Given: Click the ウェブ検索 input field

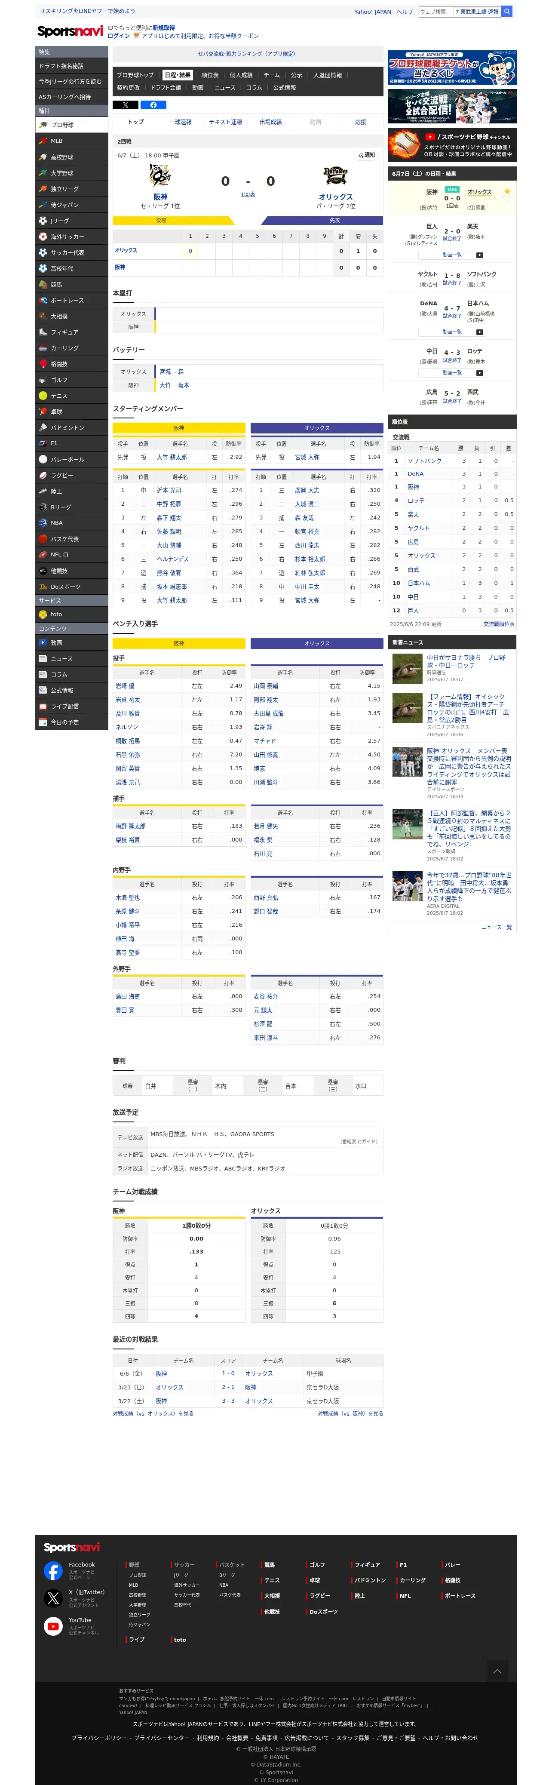Looking at the screenshot, I should click(435, 11).
